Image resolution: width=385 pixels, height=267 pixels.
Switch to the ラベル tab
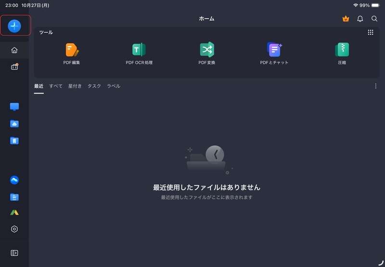pos(114,86)
